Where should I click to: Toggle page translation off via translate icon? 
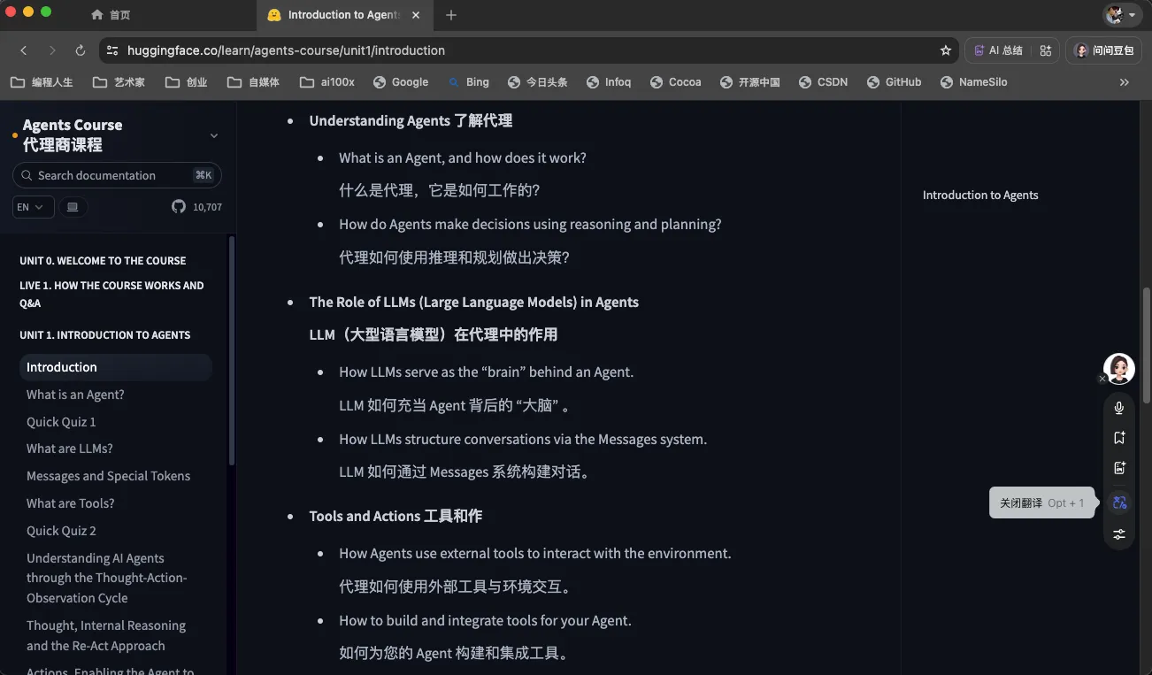(1119, 502)
